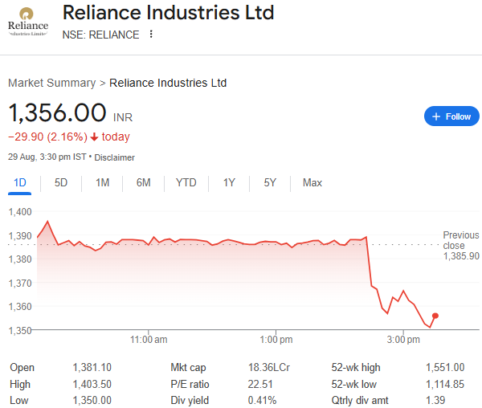The image size is (482, 408).
Task: View the 5Y chart range
Action: click(270, 182)
